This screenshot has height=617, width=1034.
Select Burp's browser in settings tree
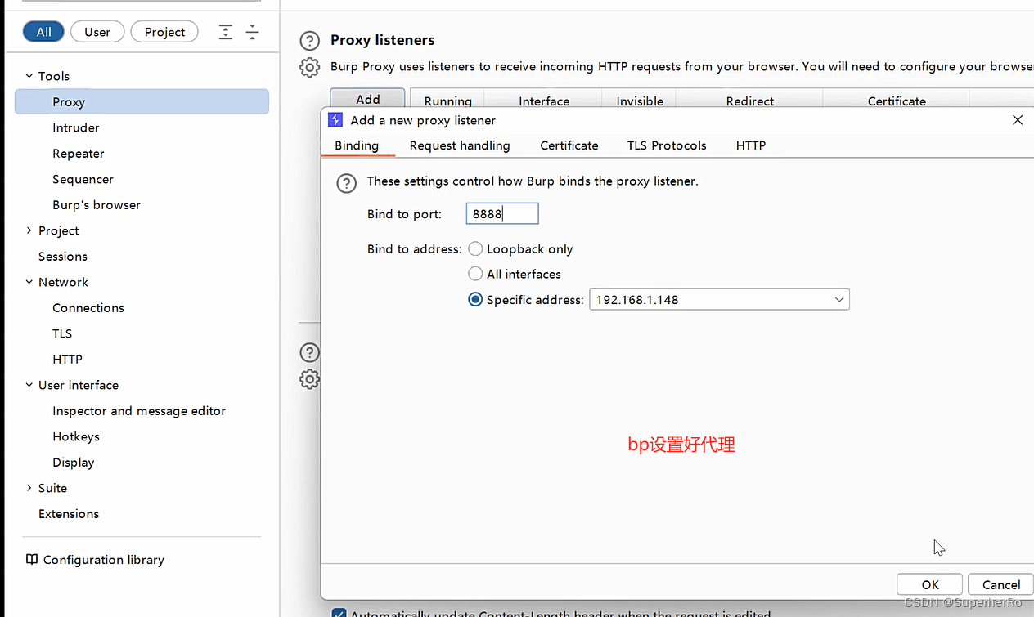pyautogui.click(x=97, y=205)
